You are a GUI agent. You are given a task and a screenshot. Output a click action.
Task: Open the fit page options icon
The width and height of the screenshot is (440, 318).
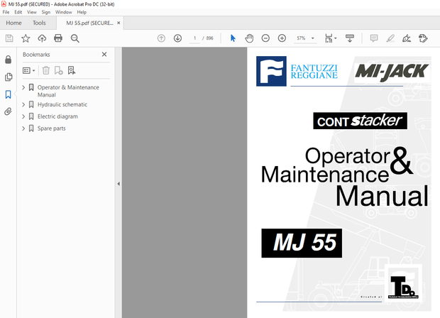coord(330,38)
